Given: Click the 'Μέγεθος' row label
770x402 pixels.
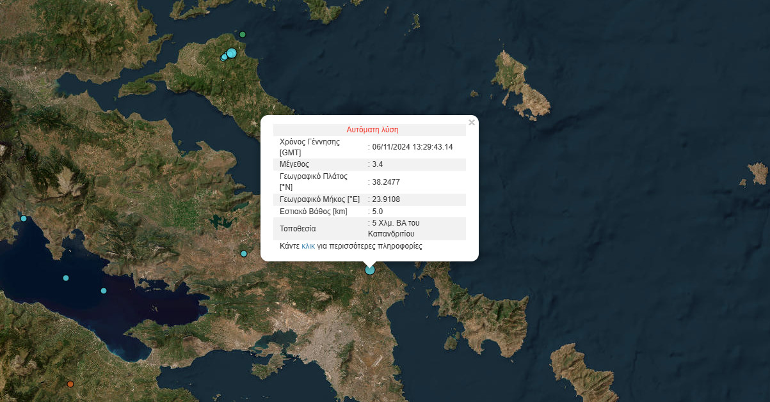Looking at the screenshot, I should click(294, 164).
